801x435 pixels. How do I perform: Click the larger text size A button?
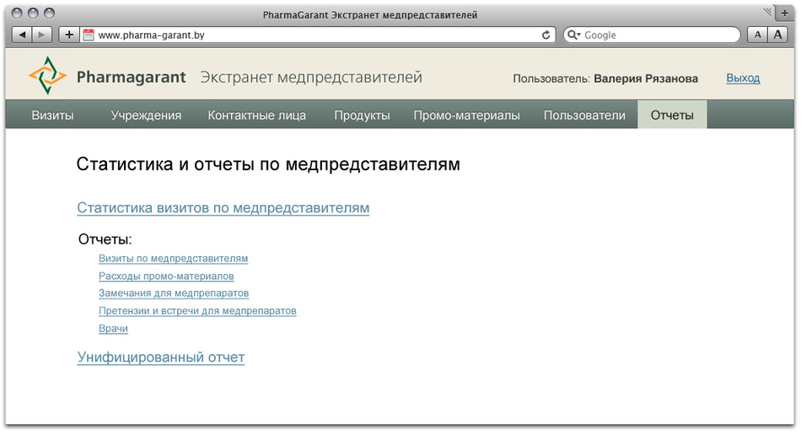coord(777,35)
